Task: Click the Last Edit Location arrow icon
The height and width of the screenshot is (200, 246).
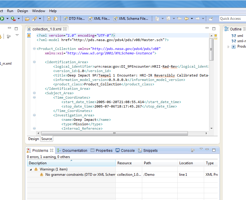Action: point(179,19)
